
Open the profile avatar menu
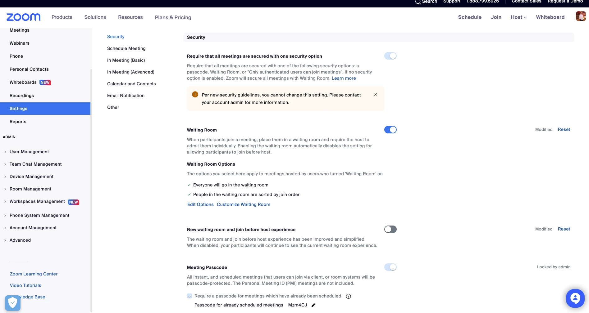[581, 16]
